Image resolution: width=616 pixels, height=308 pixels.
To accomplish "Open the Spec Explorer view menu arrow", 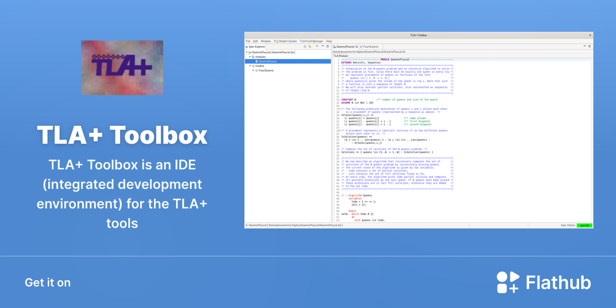I will coord(317,46).
